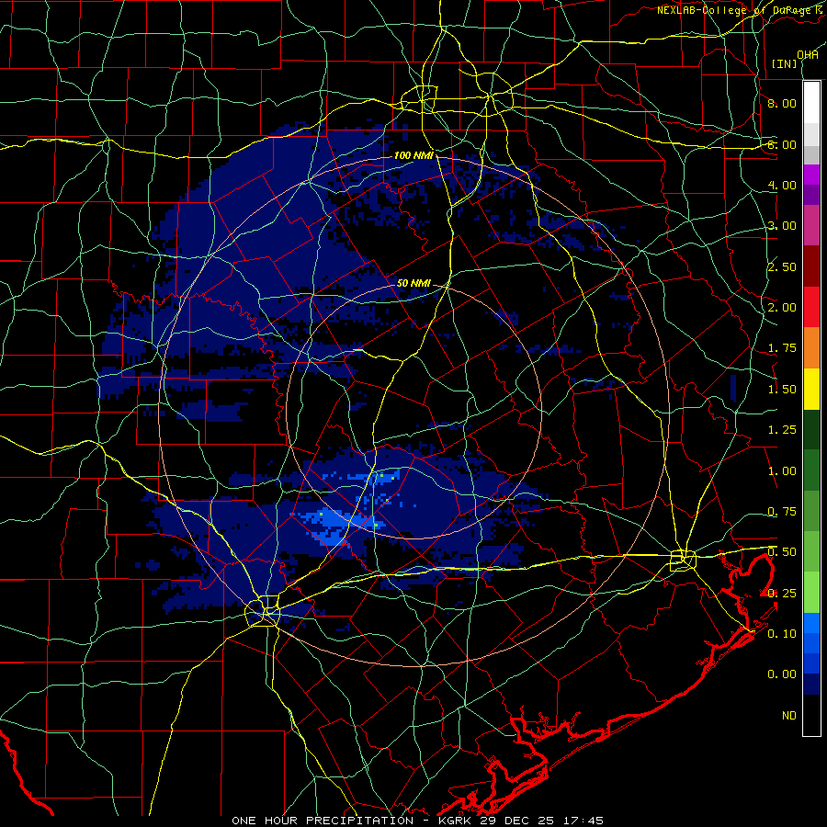The height and width of the screenshot is (827, 827).
Task: Click the KGRK station identifier in caption
Action: 457,821
